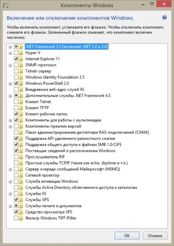Toggle the .NET Framework 3.5 checkbox
The height and width of the screenshot is (246, 174).
16,46
